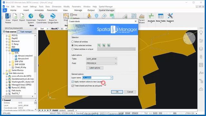Viewport: 206px width, 116px height.
Task: Click the Label options button
Action: tap(95, 68)
